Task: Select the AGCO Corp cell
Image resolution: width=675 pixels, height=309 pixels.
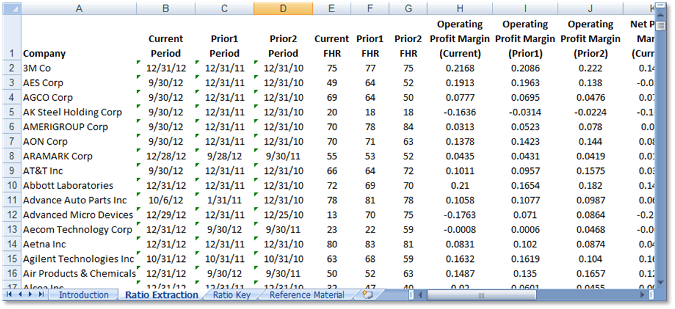Action: pos(79,97)
